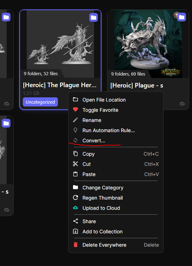This screenshot has height=266, width=192.
Task: Click the folder icon beside Open File Location
Action: click(x=75, y=99)
